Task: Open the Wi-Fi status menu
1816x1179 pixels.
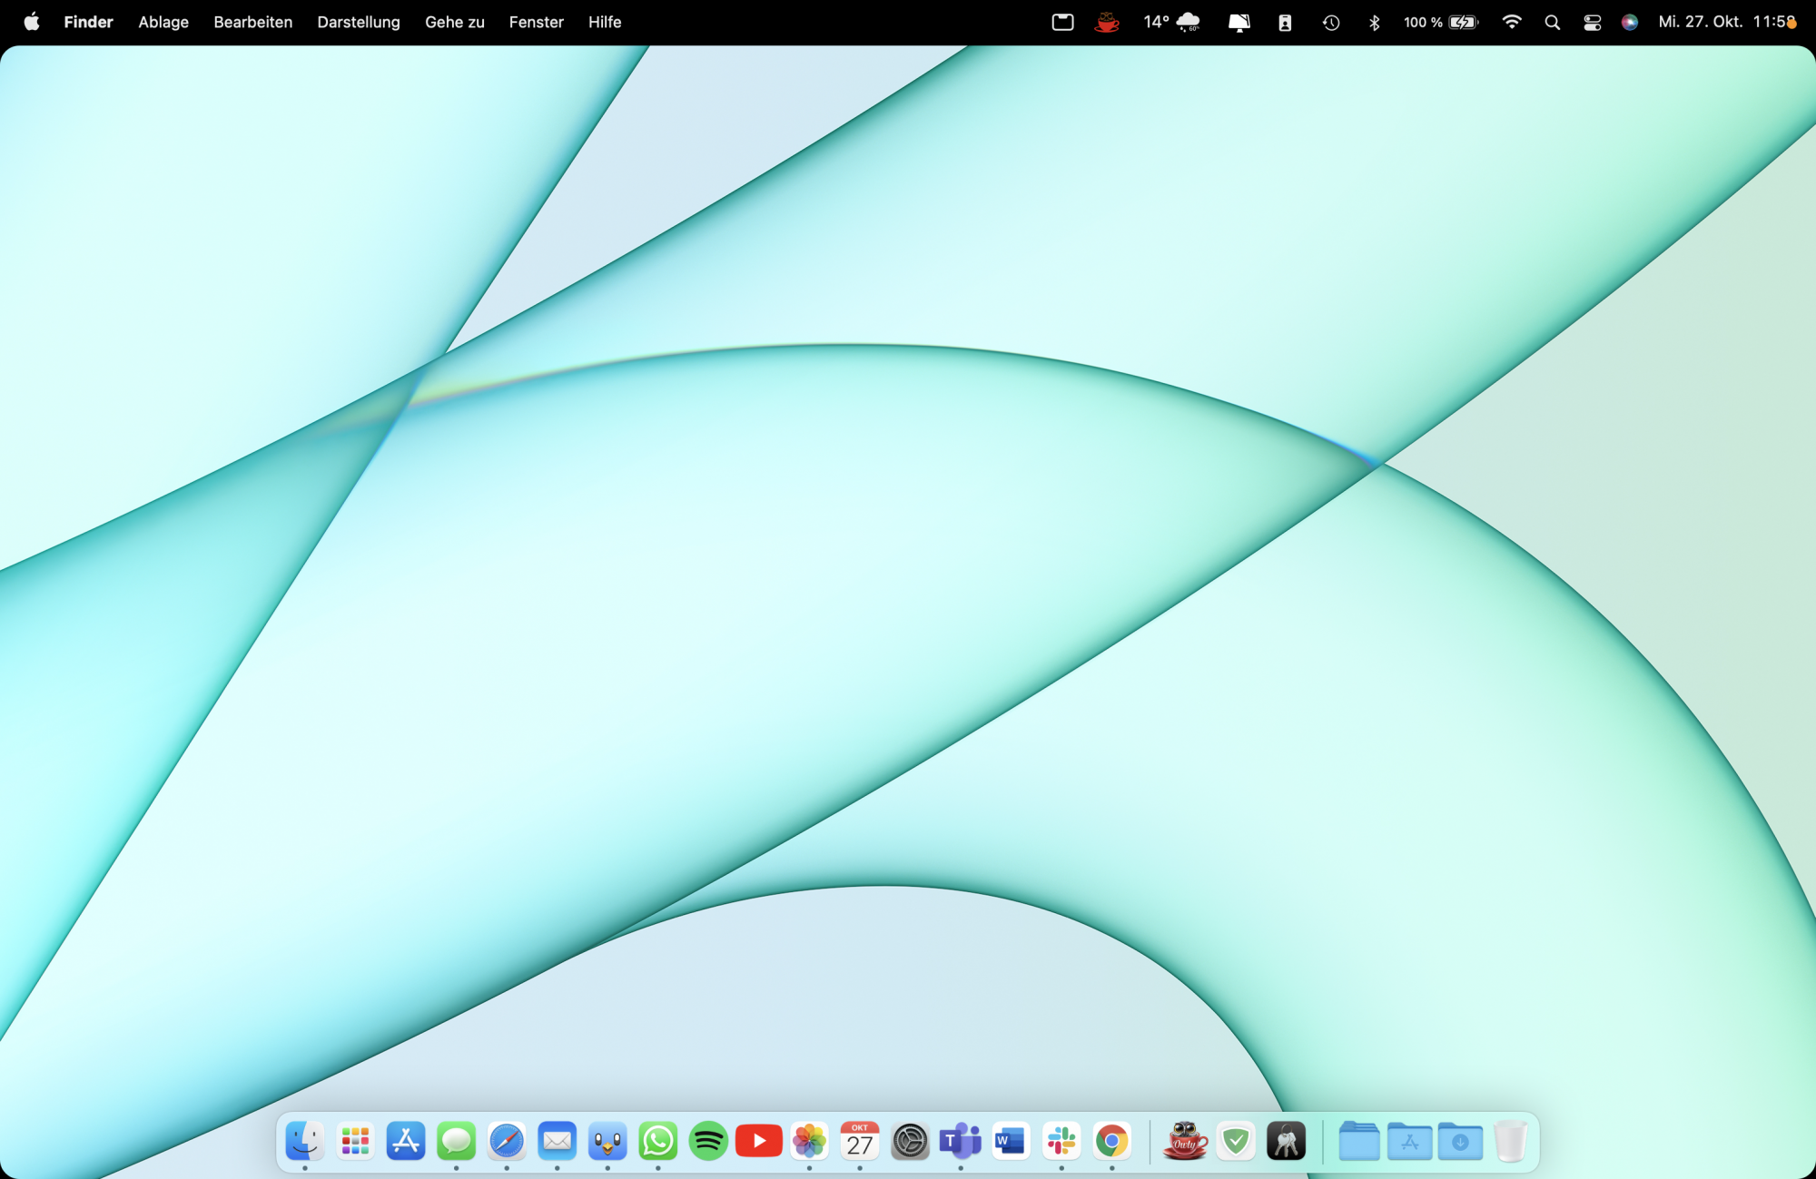Action: [1512, 22]
